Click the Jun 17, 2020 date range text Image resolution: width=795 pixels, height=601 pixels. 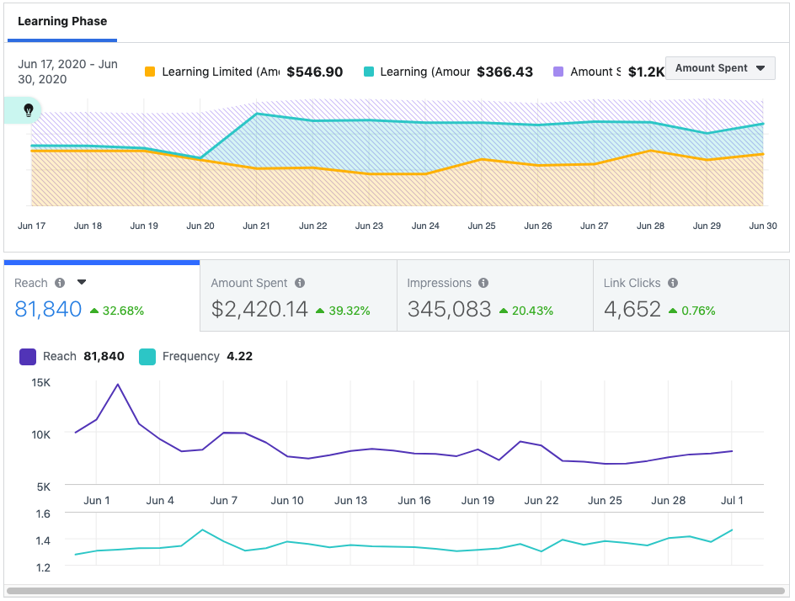coord(67,72)
